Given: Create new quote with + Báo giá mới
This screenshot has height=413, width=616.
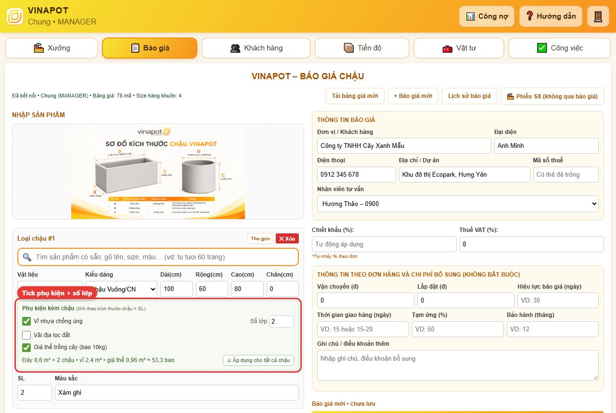Looking at the screenshot, I should click(x=413, y=96).
